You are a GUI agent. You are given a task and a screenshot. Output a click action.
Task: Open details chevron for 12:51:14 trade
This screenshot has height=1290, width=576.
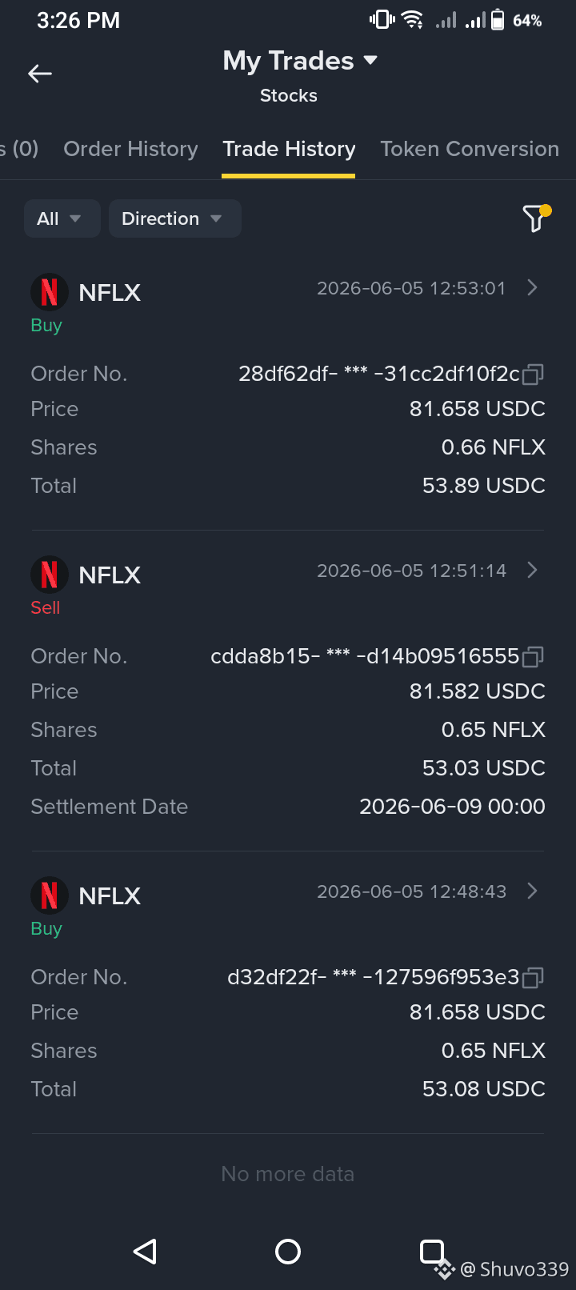(533, 570)
